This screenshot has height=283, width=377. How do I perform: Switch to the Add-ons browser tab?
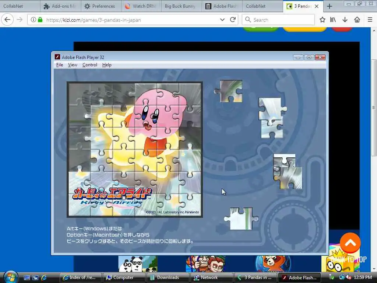pos(61,6)
